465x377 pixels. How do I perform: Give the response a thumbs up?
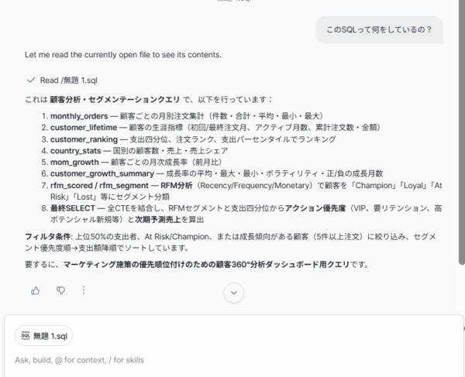point(36,291)
